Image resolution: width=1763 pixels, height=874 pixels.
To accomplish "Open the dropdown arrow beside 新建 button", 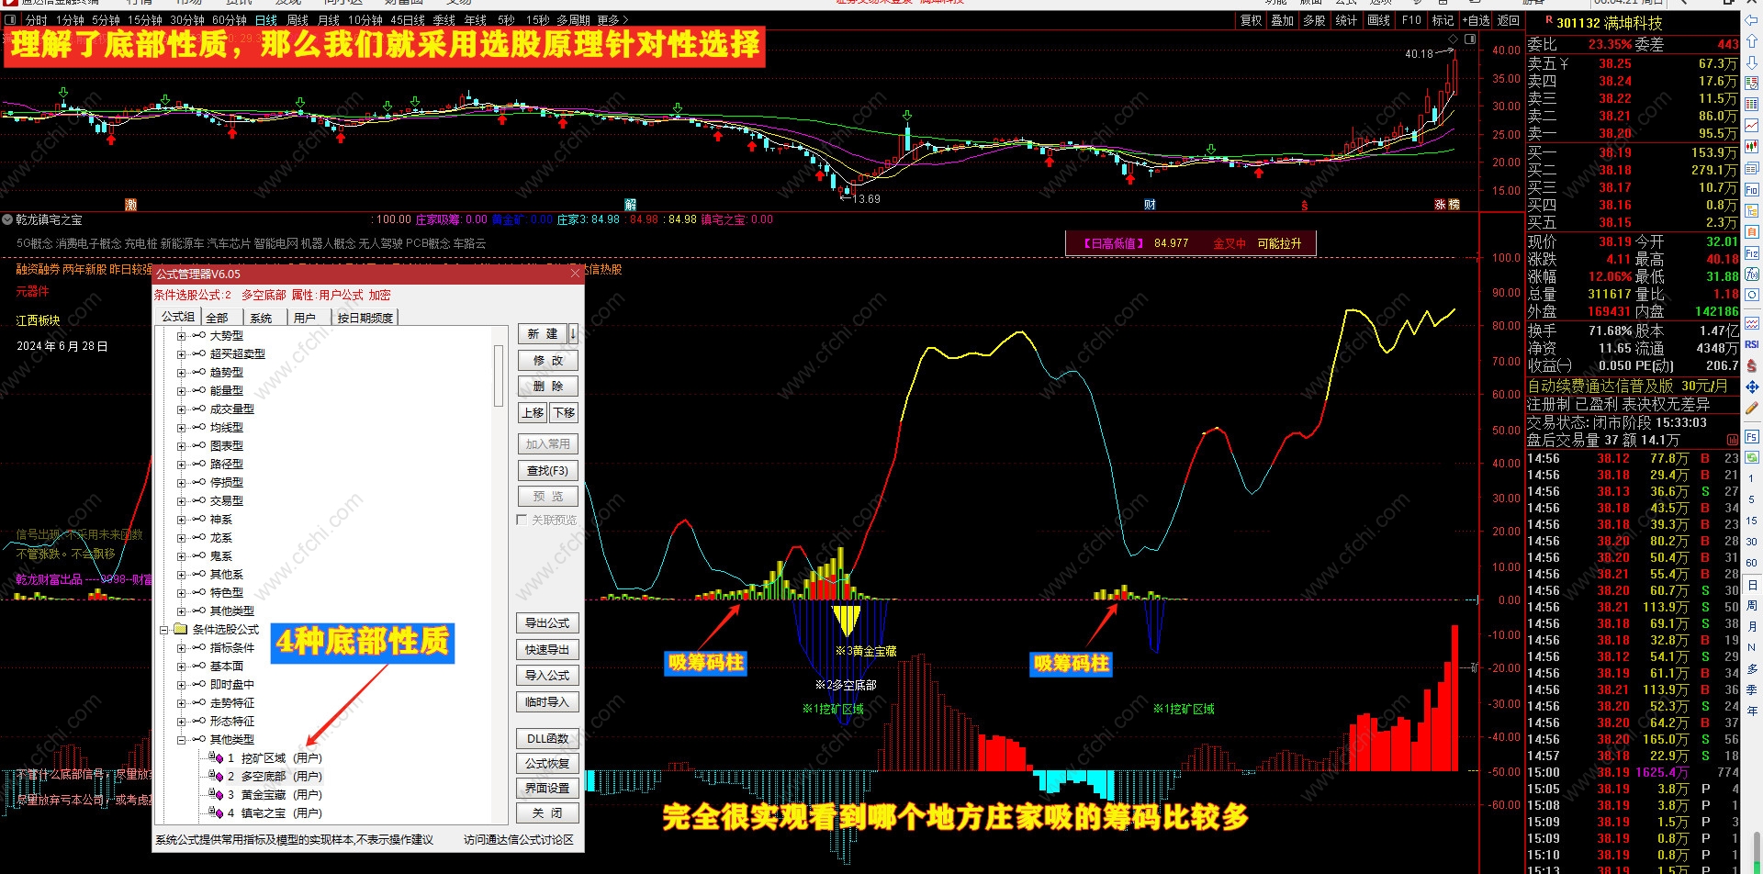I will click(573, 334).
